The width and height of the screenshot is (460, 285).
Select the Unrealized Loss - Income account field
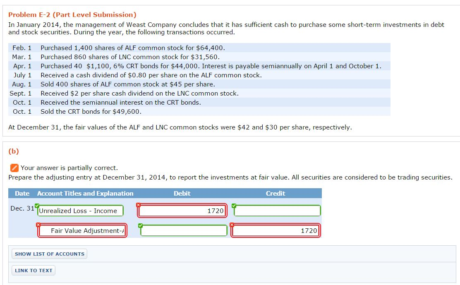(x=81, y=211)
